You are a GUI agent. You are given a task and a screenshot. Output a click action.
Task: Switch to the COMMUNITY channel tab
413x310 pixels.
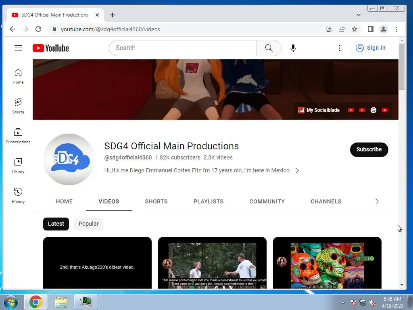267,201
